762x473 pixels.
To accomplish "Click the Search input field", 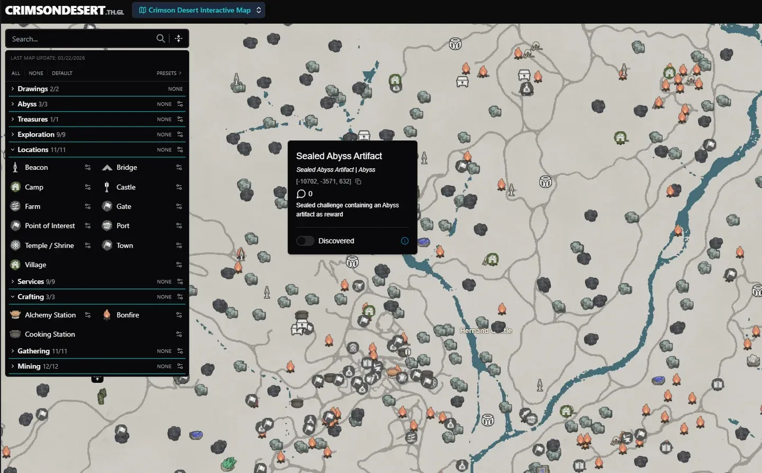I will 79,39.
